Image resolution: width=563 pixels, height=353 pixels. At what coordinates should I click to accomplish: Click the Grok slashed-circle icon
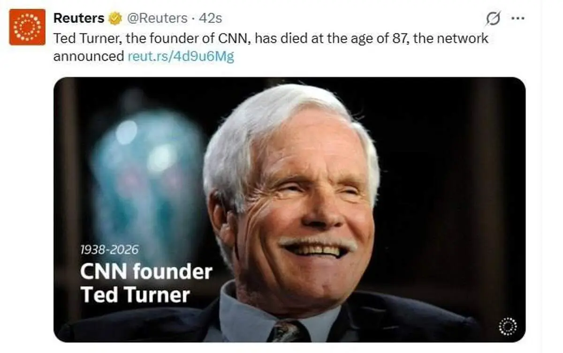(493, 19)
